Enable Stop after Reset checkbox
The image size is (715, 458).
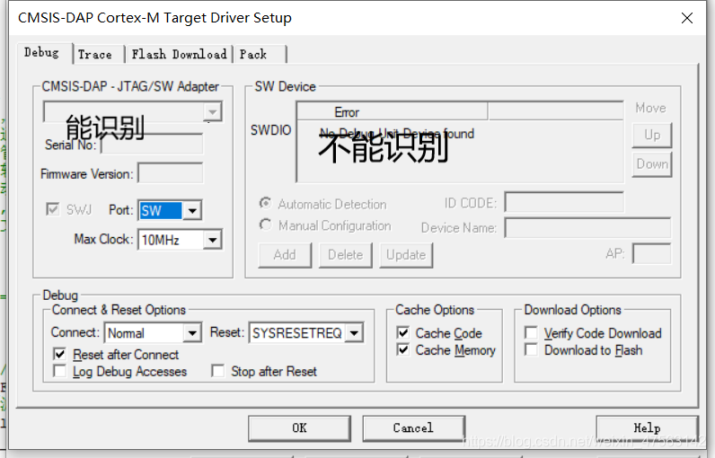(218, 371)
